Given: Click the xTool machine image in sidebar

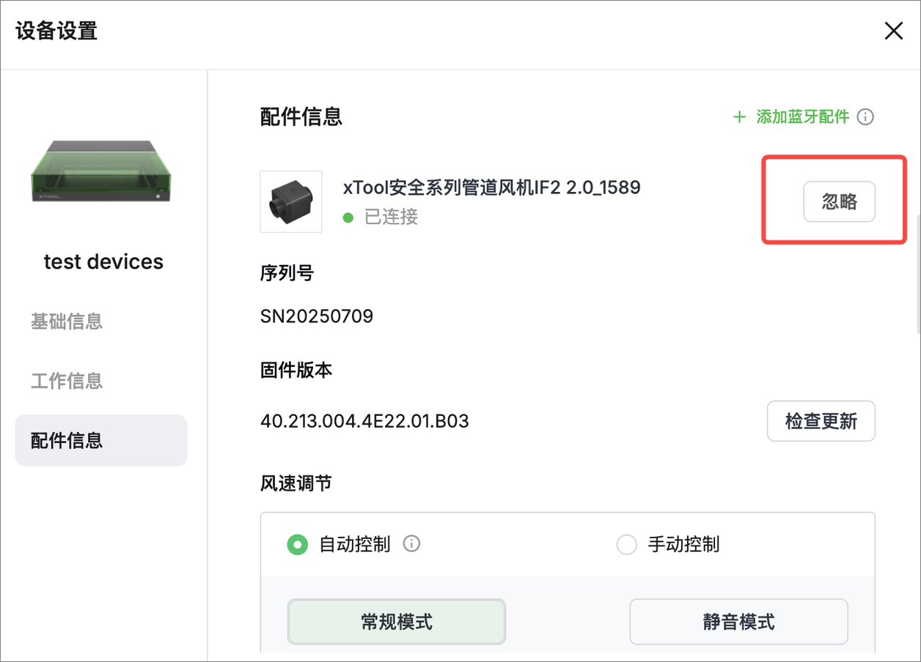Looking at the screenshot, I should coord(102,172).
